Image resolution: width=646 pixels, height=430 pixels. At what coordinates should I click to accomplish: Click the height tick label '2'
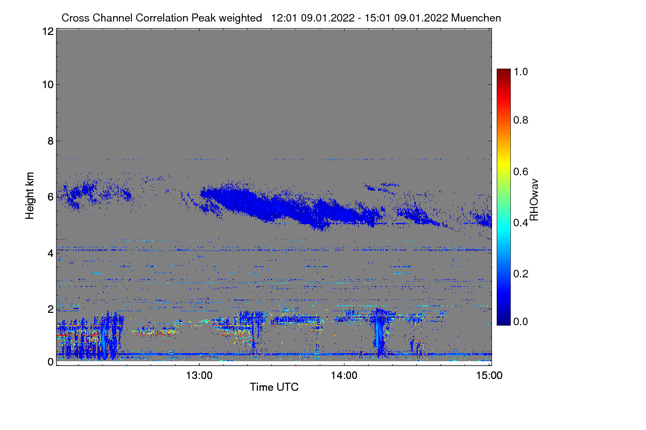pos(50,309)
